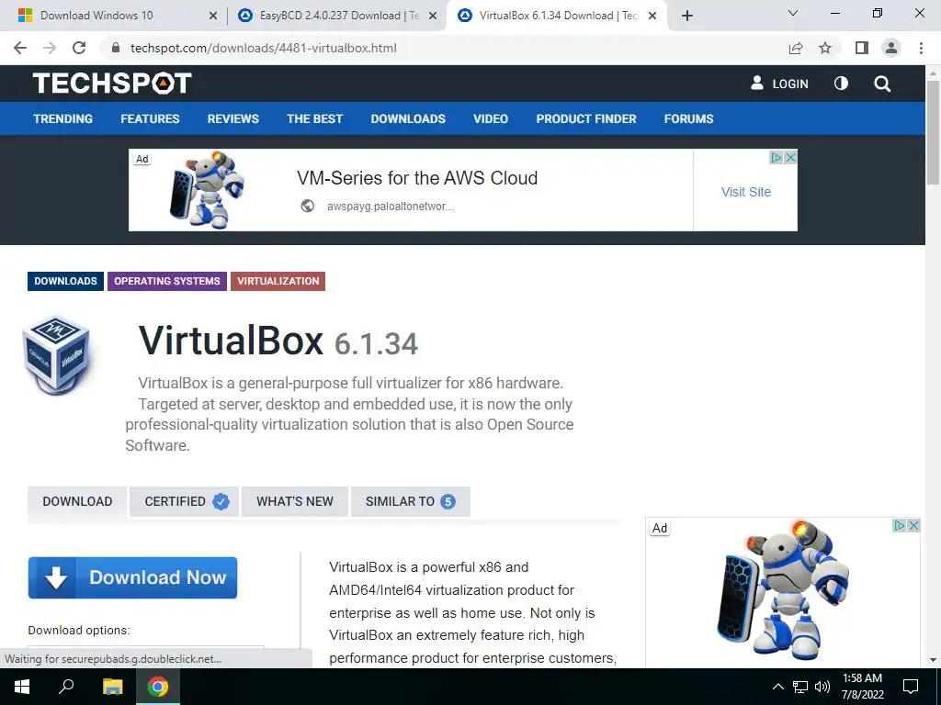
Task: Open File Explorer from taskbar
Action: (112, 687)
